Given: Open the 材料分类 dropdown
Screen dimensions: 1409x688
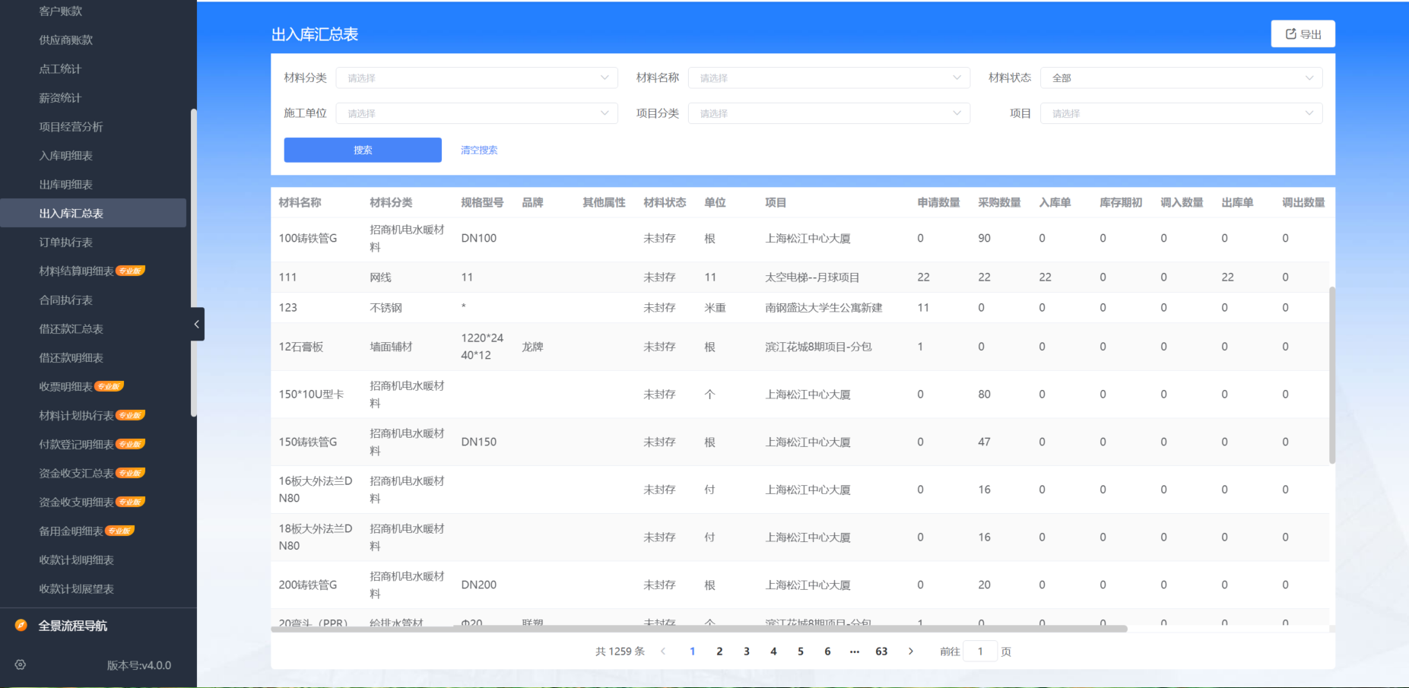Looking at the screenshot, I should pos(477,77).
